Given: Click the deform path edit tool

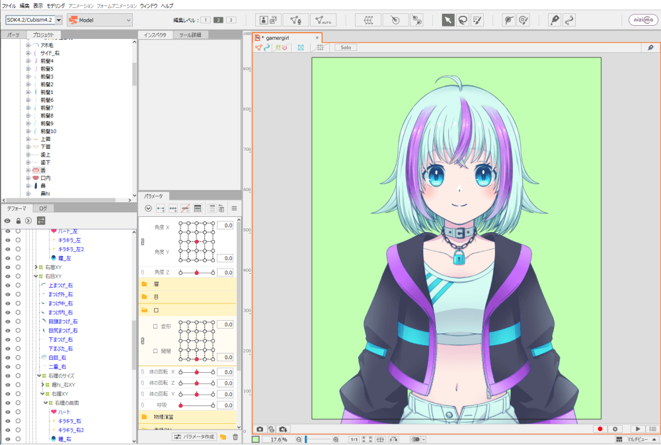Looking at the screenshot, I should pos(509,20).
